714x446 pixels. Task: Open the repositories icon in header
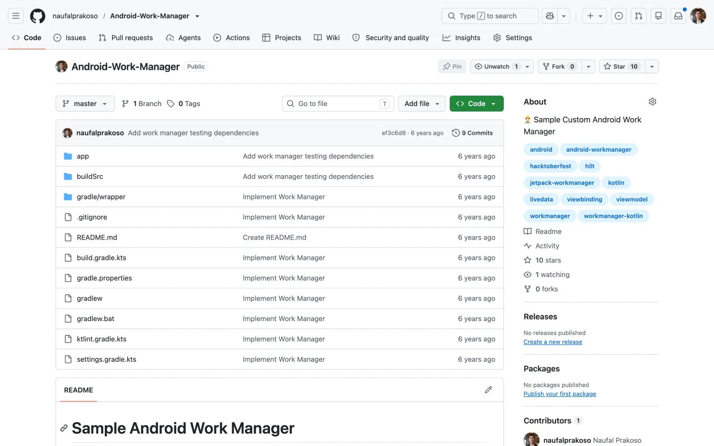pyautogui.click(x=658, y=16)
